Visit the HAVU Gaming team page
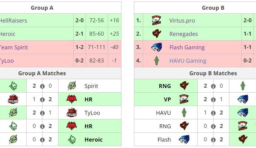256x148 pixels. coord(187,61)
